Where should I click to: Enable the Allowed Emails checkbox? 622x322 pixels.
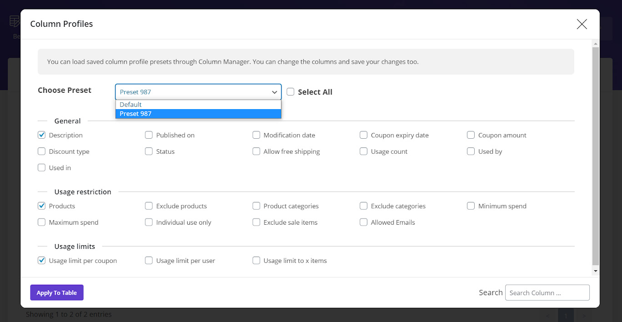click(363, 222)
